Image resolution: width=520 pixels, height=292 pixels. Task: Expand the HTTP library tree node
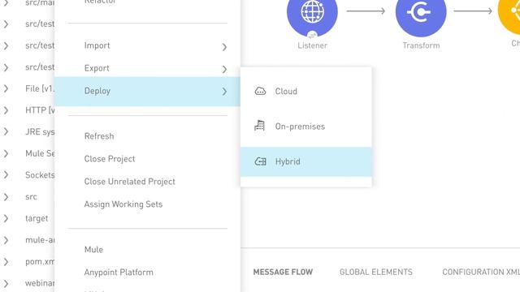(6, 110)
